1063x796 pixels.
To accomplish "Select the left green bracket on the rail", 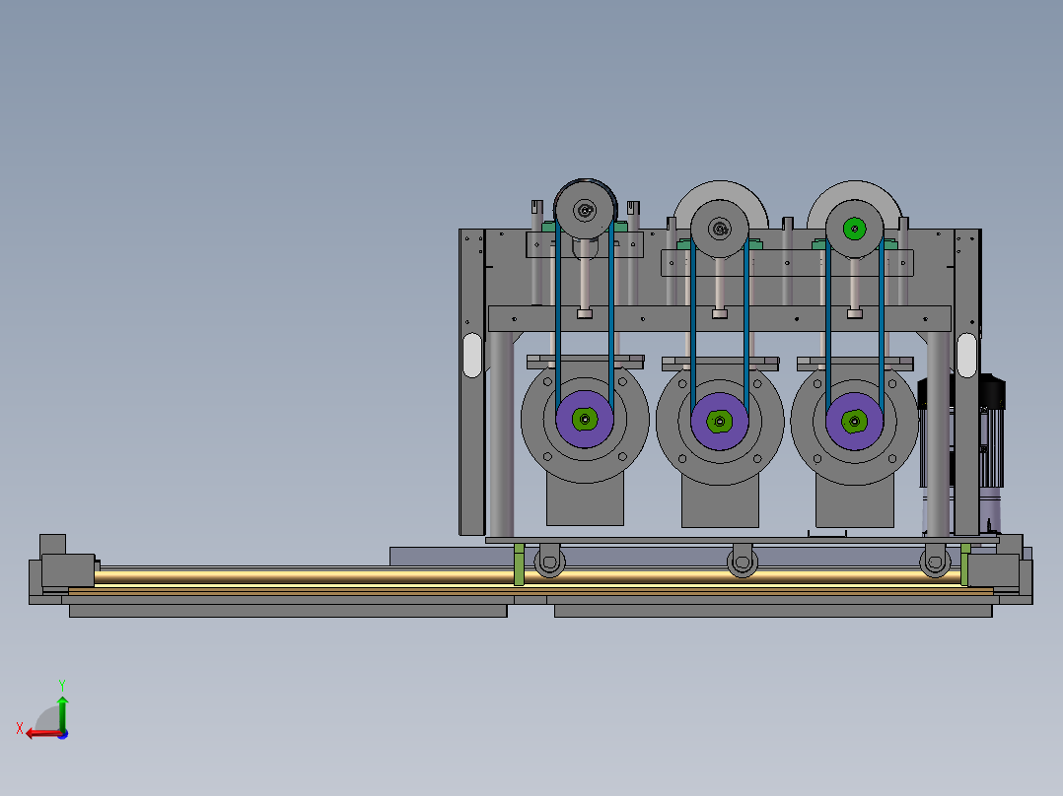I will (x=519, y=564).
